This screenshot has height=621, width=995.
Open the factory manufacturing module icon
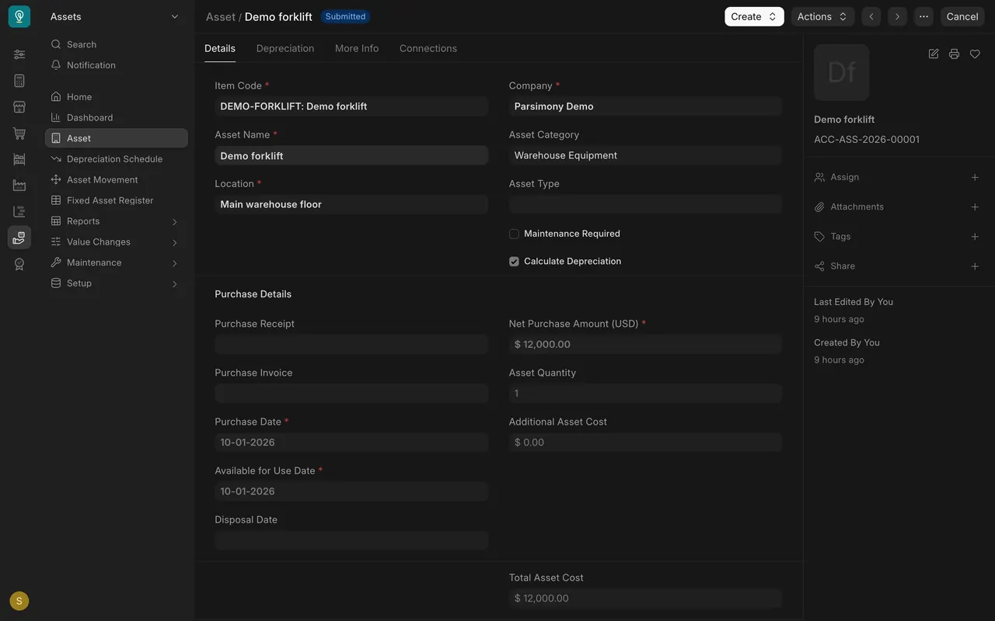pos(19,186)
